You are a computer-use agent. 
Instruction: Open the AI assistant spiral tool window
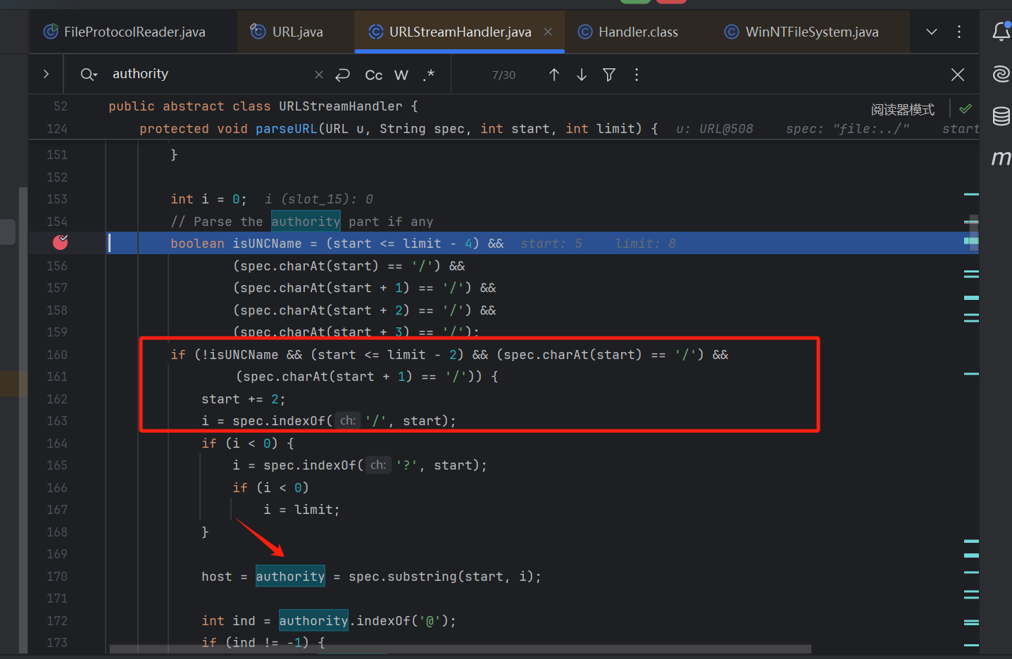point(1001,73)
